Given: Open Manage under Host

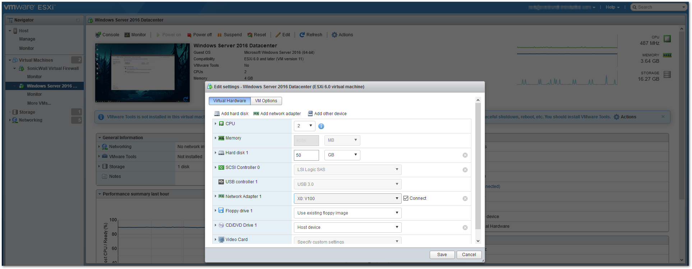Looking at the screenshot, I should pyautogui.click(x=27, y=39).
